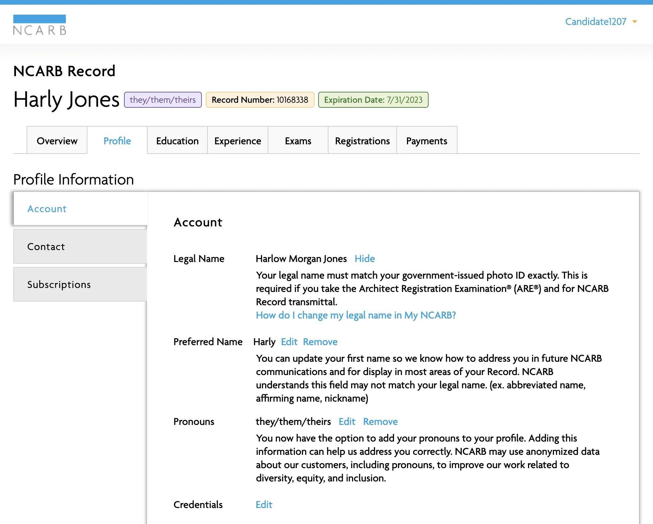Click how to change legal name link
This screenshot has width=653, height=524.
pos(355,315)
